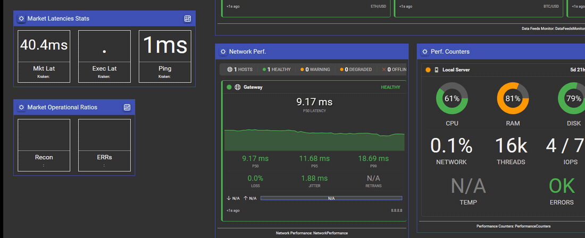The image size is (585, 238).
Task: Click the download arrow N/A indicator
Action: [x=233, y=198]
